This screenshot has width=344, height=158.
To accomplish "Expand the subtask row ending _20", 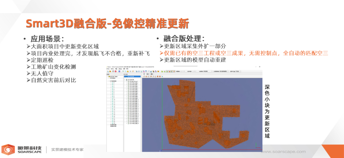I will 126,117.
